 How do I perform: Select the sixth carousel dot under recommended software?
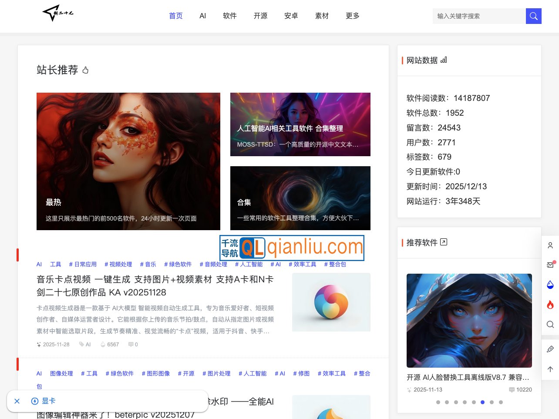tap(482, 402)
